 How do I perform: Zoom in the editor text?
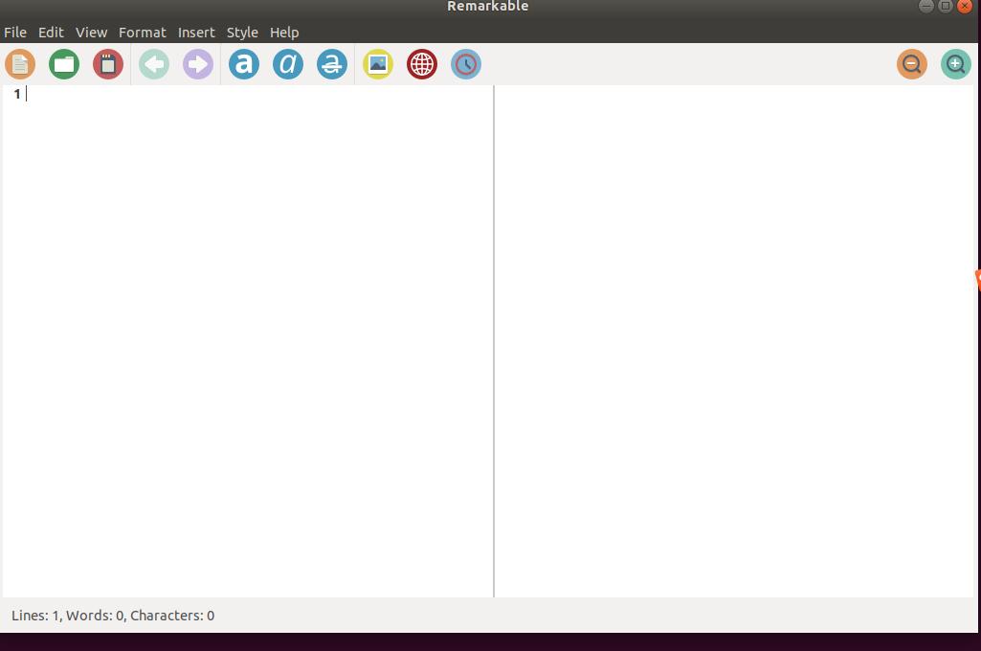click(x=955, y=64)
